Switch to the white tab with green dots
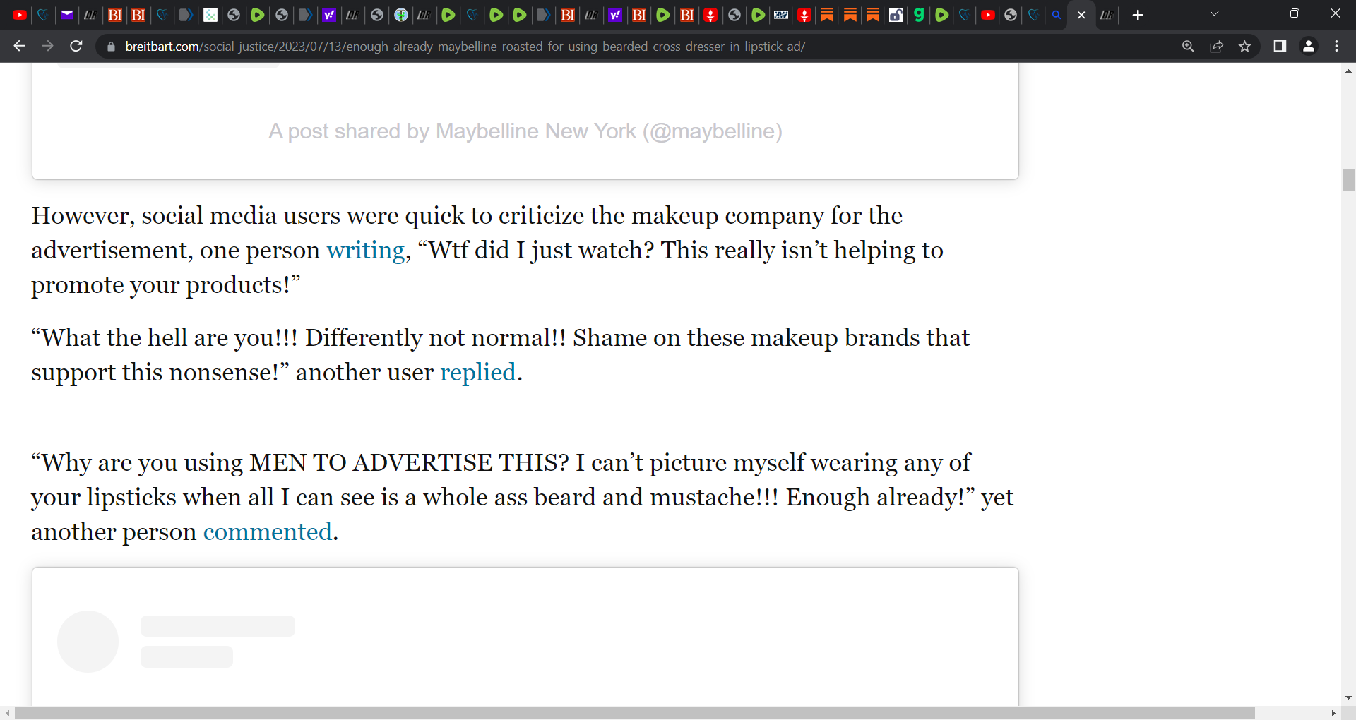The width and height of the screenshot is (1356, 720). [x=210, y=15]
